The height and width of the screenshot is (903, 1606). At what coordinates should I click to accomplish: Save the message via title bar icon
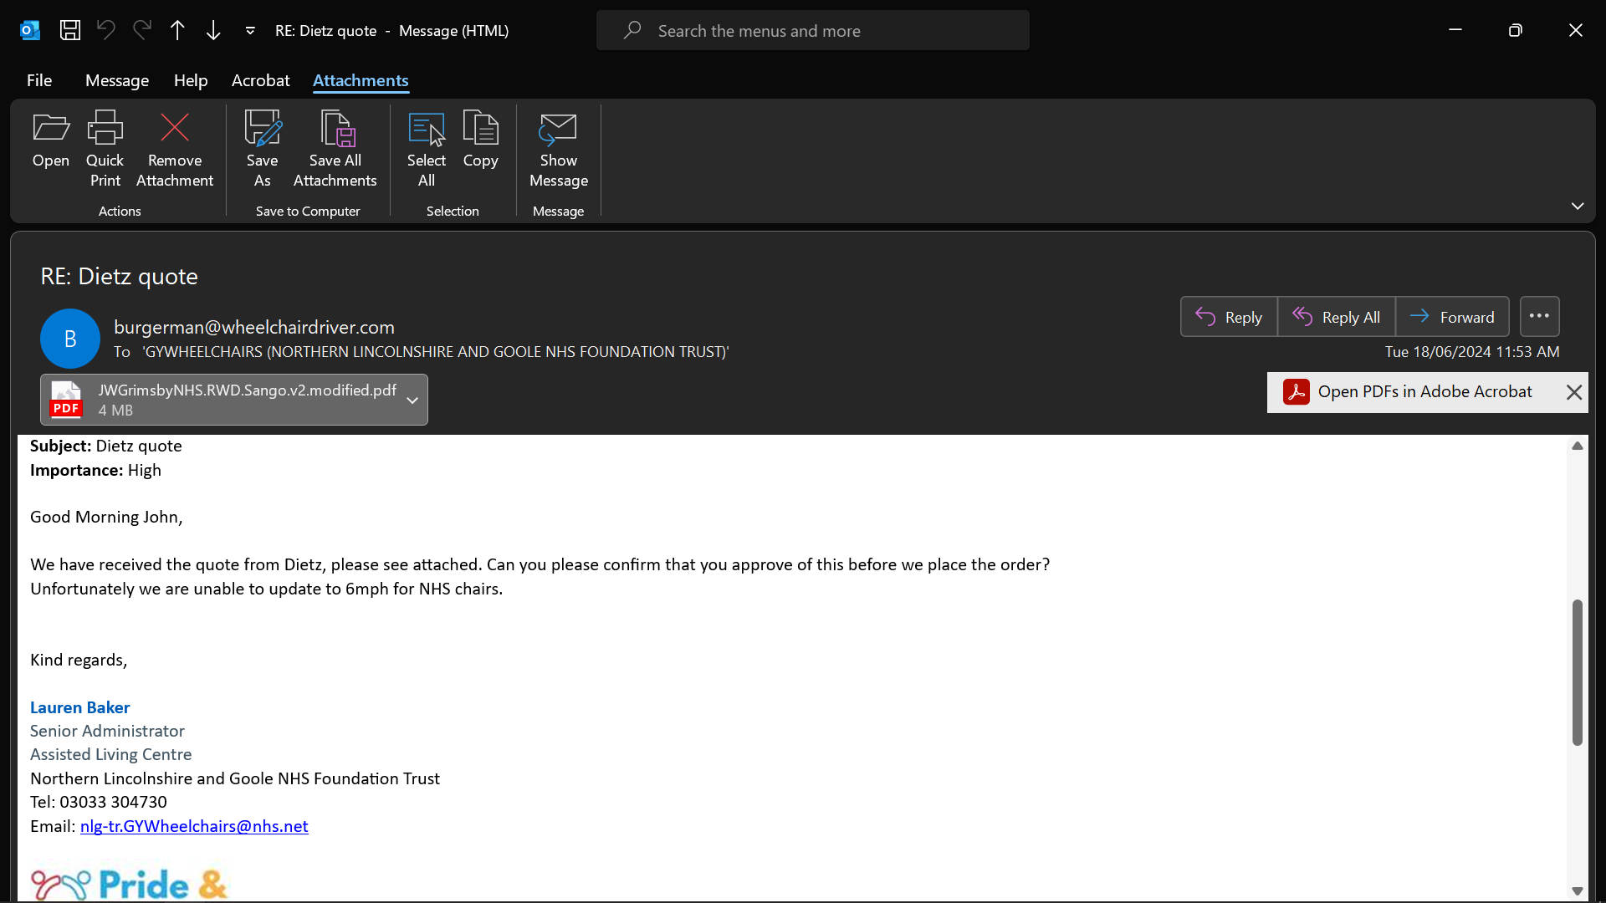pos(70,31)
